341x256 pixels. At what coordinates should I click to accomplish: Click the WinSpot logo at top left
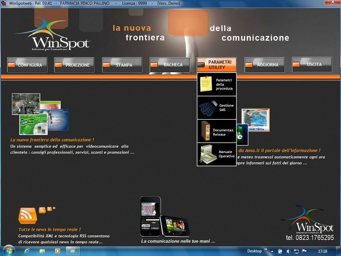(53, 35)
